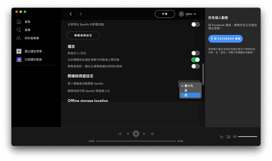Click the Search magnifier icon
This screenshot has height=161, width=272.
click(x=19, y=30)
